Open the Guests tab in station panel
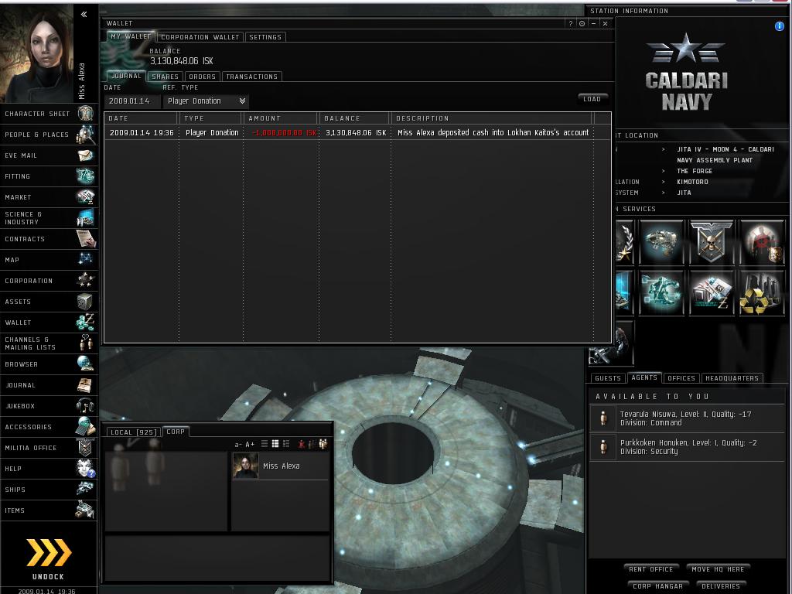 (x=608, y=377)
